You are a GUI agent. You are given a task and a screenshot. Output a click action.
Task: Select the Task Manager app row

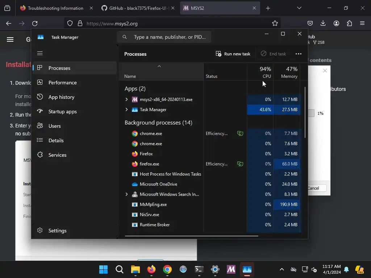tap(210, 110)
